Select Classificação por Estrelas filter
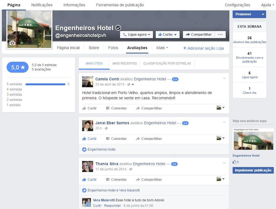 (x=167, y=63)
